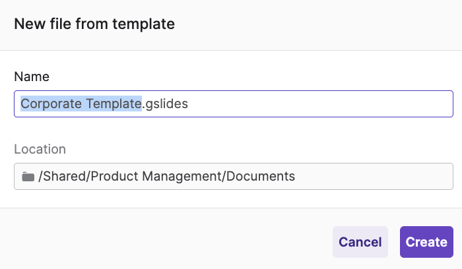Screen dimensions: 462x269
Task: Click the empty header area beside the title
Action: [317, 25]
